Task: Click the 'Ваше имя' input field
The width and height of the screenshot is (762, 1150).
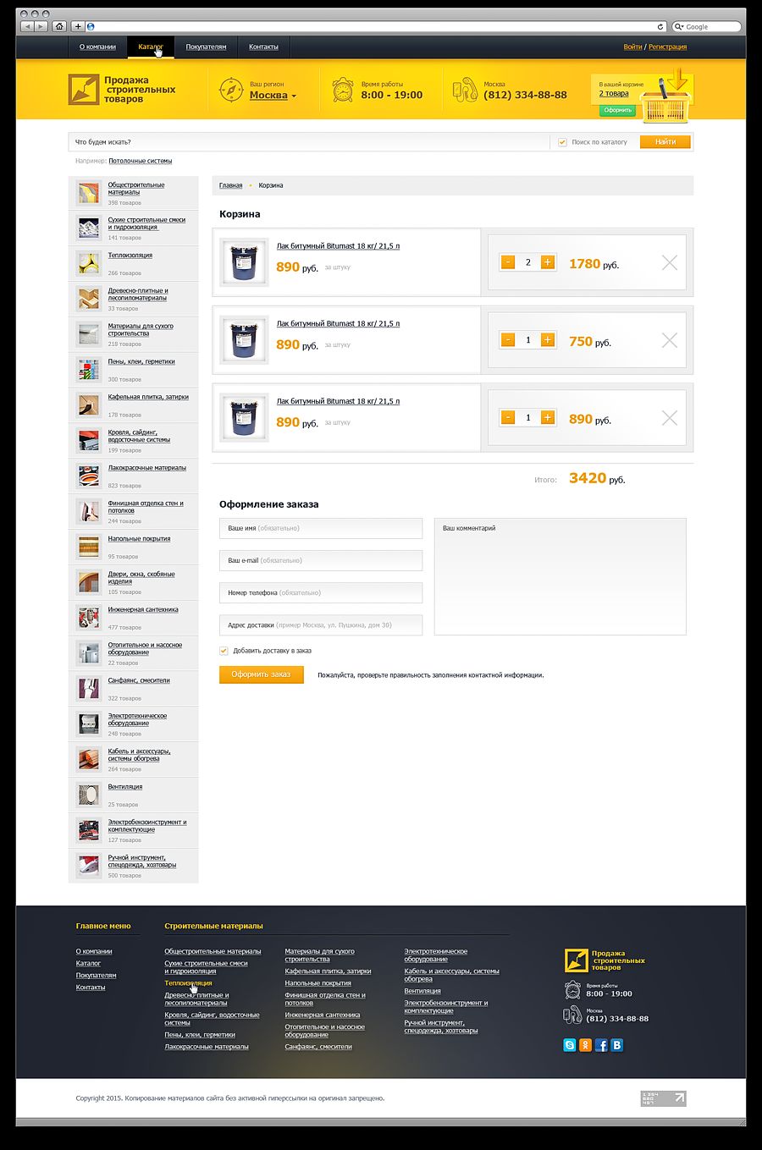Action: pos(321,528)
